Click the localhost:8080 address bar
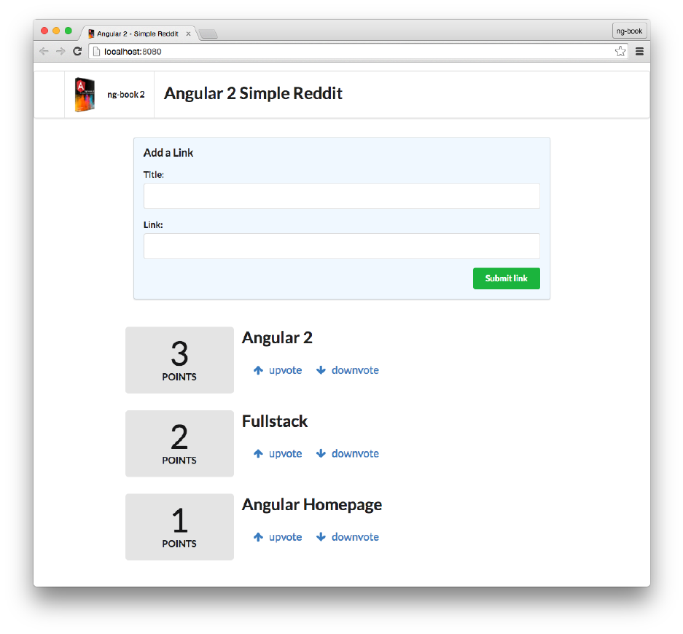This screenshot has height=634, width=683. [x=350, y=52]
